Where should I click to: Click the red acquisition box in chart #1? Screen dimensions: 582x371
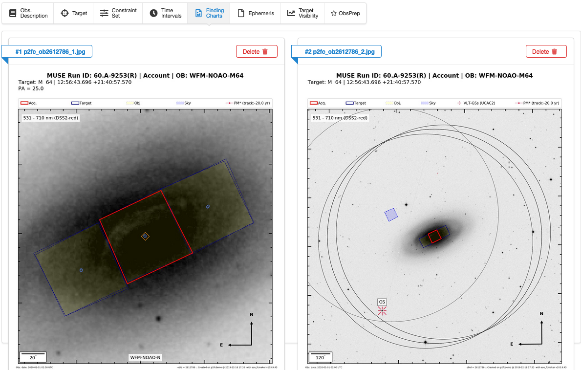146,237
